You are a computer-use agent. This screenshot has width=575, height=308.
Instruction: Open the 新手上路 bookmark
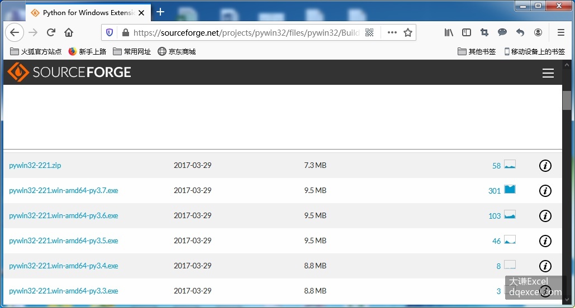pos(87,52)
